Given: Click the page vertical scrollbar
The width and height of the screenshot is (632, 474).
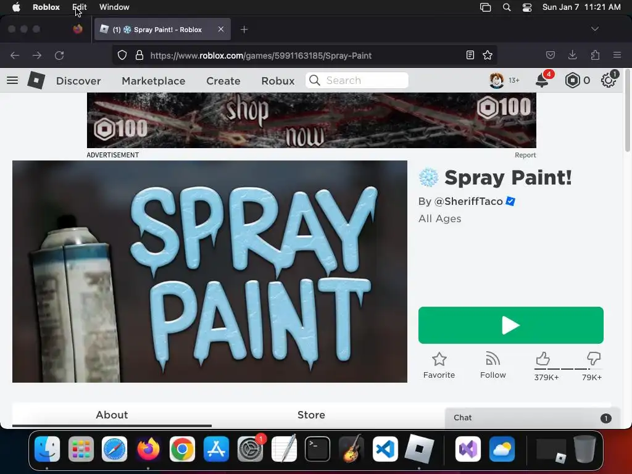Looking at the screenshot, I should coord(628,112).
